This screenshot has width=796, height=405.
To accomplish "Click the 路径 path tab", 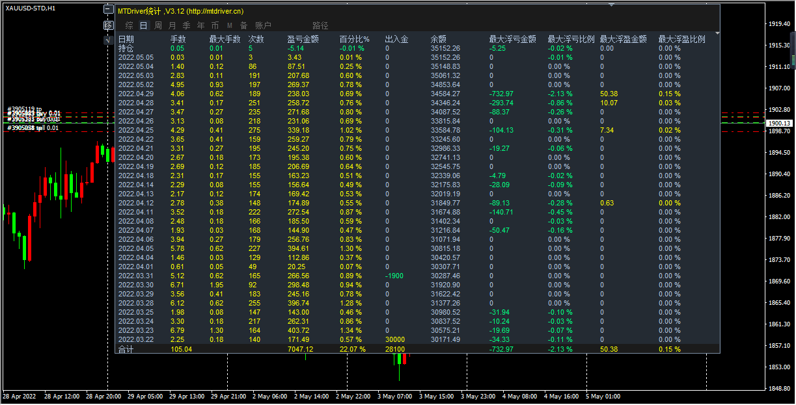I will [320, 25].
